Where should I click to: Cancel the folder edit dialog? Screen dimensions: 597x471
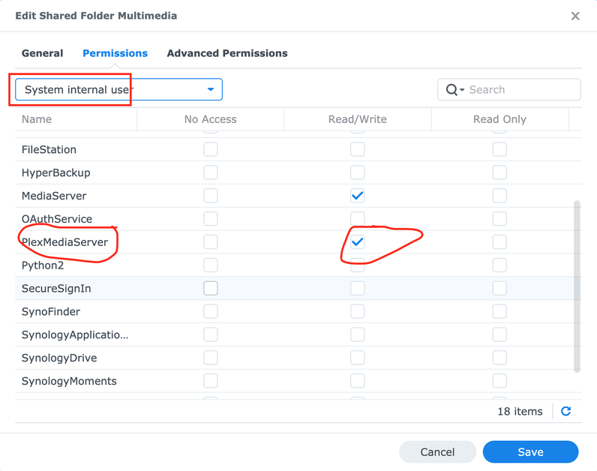click(x=437, y=451)
